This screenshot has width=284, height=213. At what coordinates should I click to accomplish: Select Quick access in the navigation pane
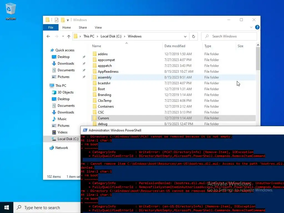pos(65,50)
